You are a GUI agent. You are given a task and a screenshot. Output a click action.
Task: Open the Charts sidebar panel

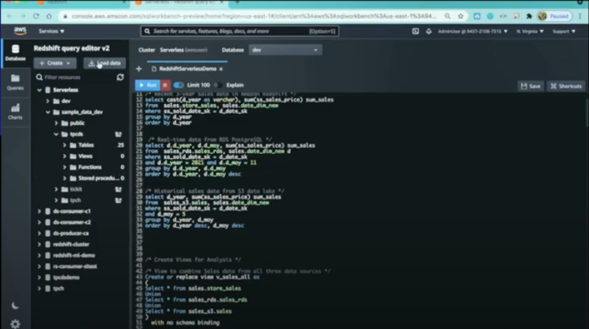point(15,112)
